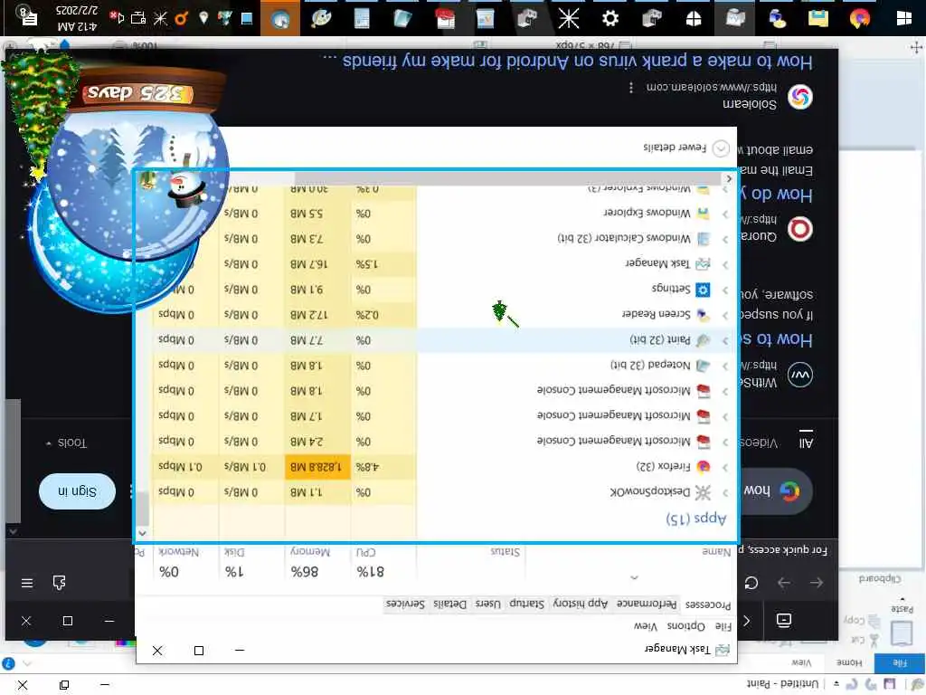The image size is (926, 695).
Task: Open the Paint palette icon on taskbar
Action: [321, 18]
